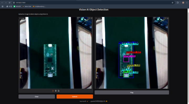Click the input panel image label
This screenshot has height=104, width=189.
(22, 18)
